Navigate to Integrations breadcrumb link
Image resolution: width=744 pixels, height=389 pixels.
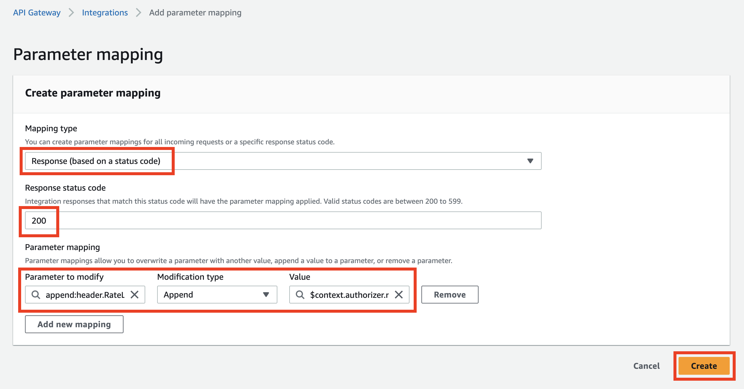point(105,12)
